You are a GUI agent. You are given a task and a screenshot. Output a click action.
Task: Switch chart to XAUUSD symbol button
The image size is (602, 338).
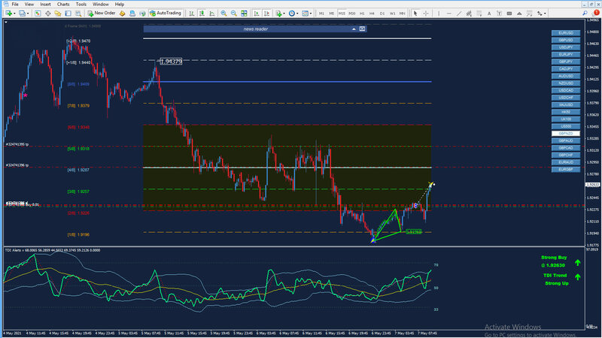566,104
